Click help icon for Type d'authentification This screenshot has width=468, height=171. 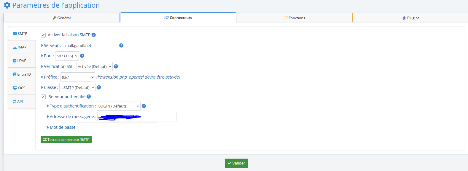[144, 106]
